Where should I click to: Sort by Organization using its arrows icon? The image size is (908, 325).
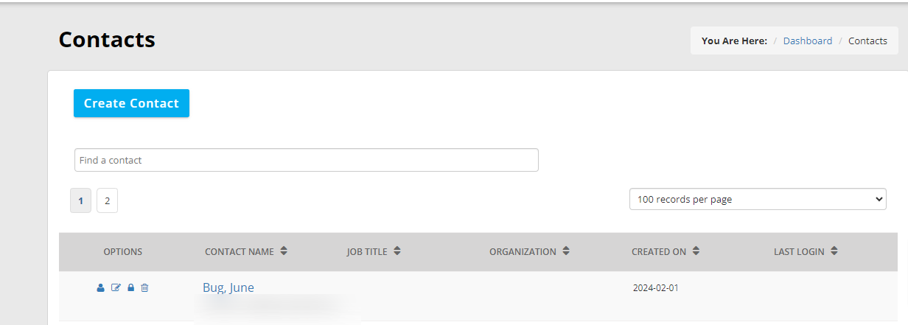[566, 251]
